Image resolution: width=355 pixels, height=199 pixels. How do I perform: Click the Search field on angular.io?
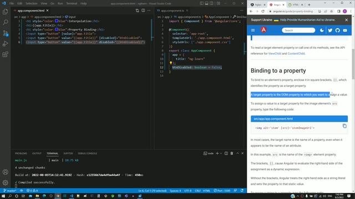tap(298, 30)
